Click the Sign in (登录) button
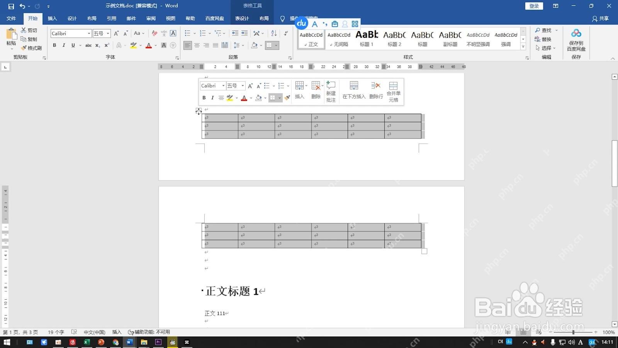Viewport: 618px width, 348px height. 534,6
